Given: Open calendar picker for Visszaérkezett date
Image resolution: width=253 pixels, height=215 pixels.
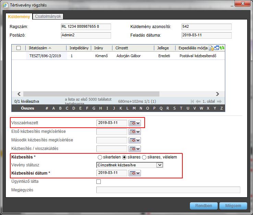Looking at the screenshot, I should tap(135, 123).
